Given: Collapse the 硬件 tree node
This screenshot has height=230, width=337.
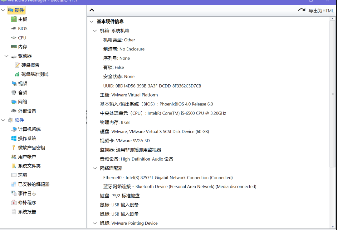Looking at the screenshot, I should tap(3, 10).
